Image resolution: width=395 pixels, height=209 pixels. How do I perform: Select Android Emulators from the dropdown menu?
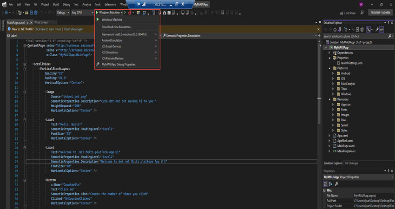112,40
